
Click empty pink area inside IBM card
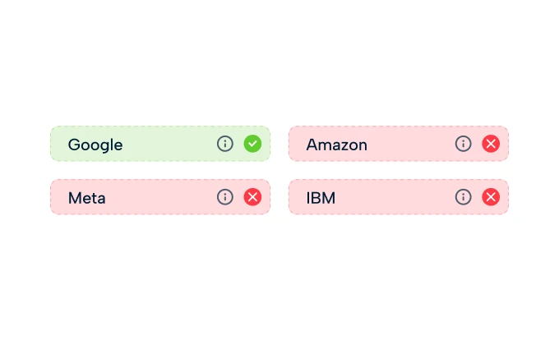395,197
